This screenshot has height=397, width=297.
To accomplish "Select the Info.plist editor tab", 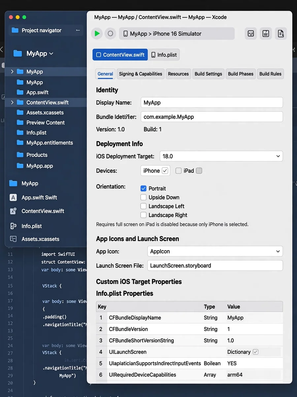I will tap(164, 55).
